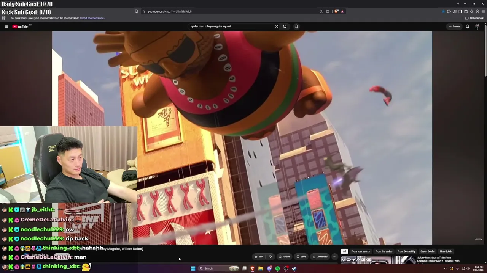Open Brave Shields lion icon
The width and height of the screenshot is (487, 273).
point(336,11)
